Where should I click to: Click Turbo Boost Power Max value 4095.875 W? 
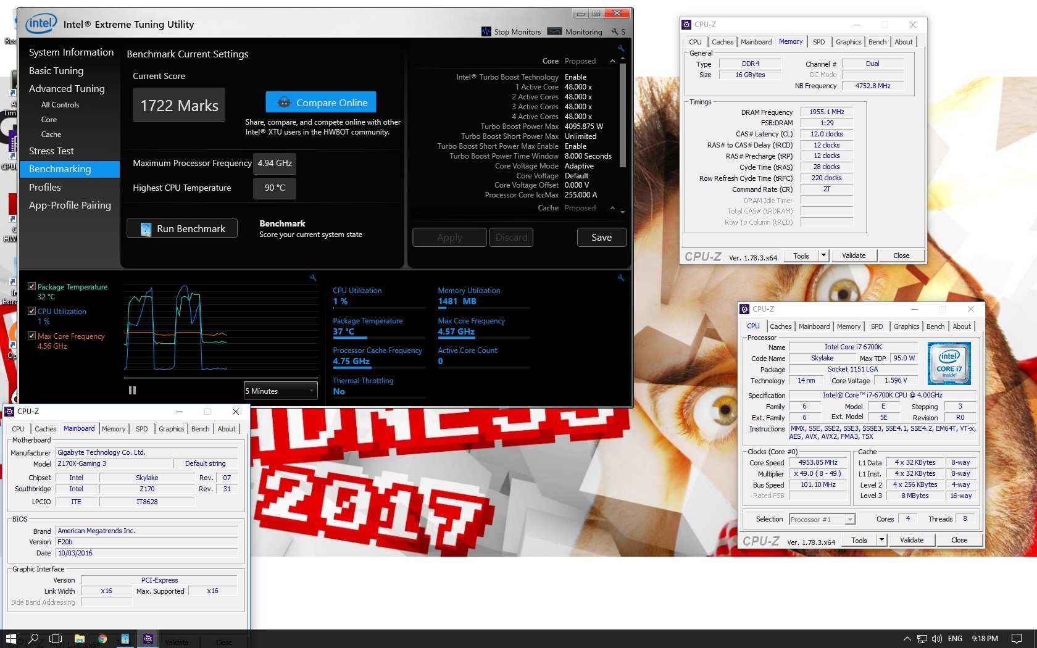coord(584,127)
